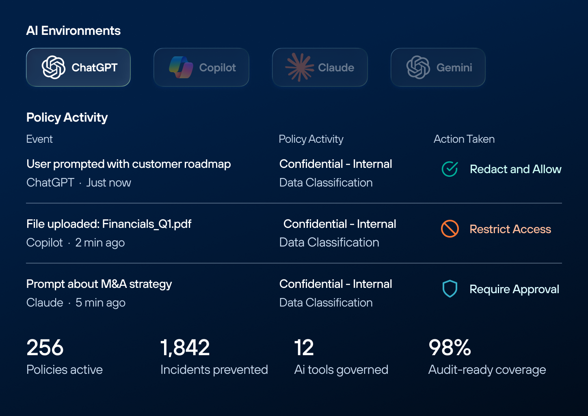Click the Gemini tab's logo icon
This screenshot has width=588, height=416.
[418, 67]
